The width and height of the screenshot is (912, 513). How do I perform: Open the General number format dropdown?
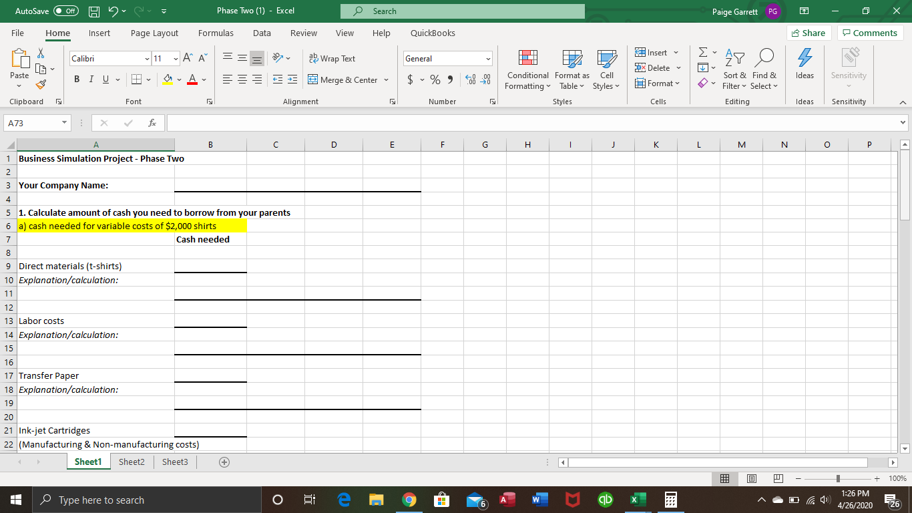pos(488,59)
